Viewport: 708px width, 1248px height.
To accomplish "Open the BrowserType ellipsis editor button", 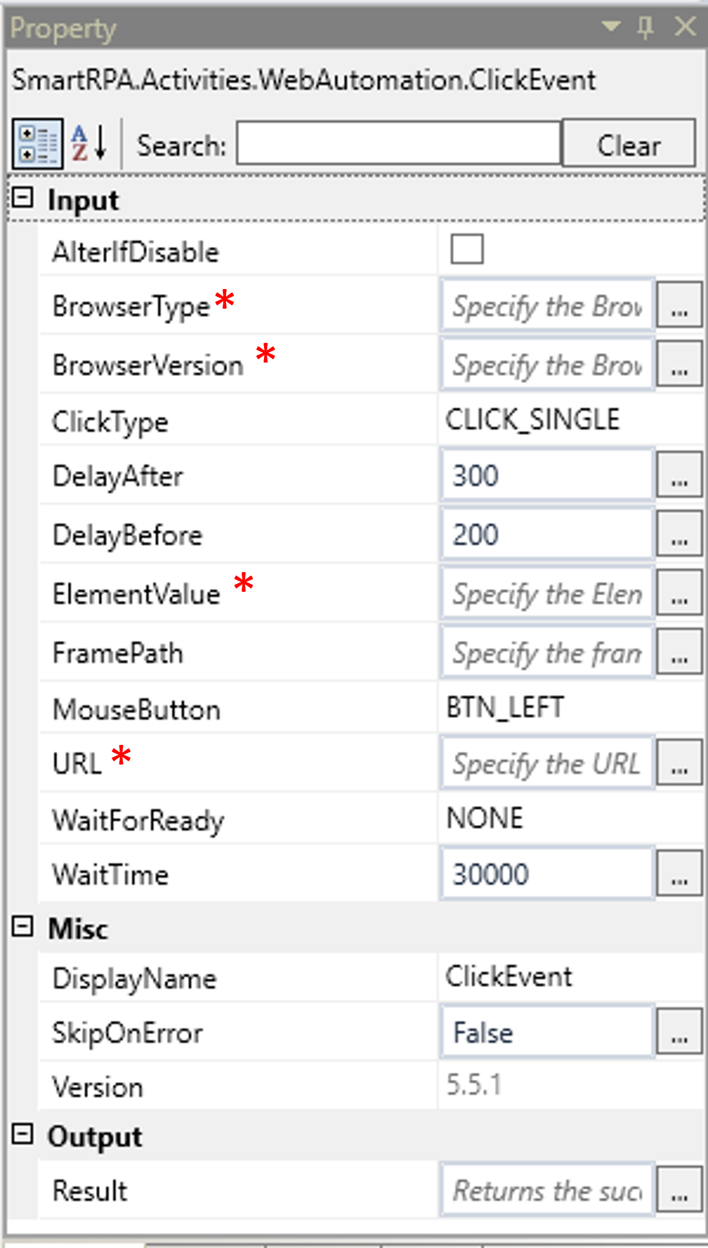I will [679, 306].
